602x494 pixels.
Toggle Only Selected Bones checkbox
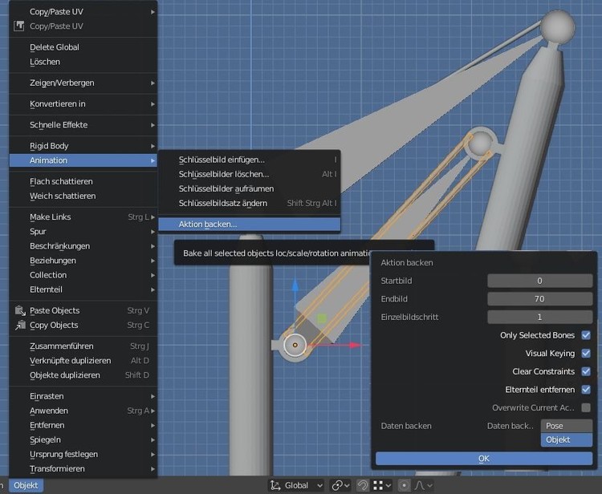(x=586, y=335)
